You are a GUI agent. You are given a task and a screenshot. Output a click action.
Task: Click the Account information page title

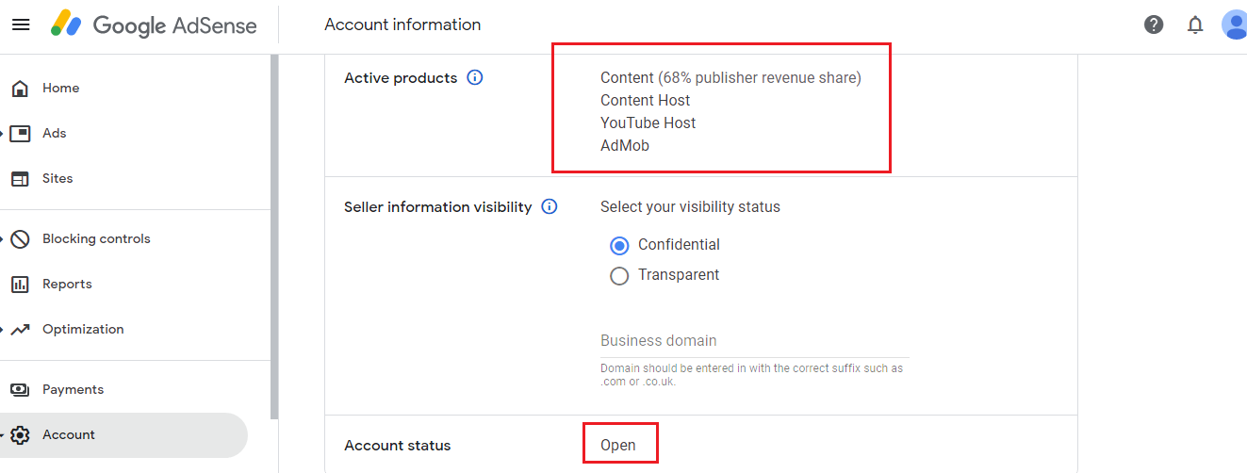402,24
